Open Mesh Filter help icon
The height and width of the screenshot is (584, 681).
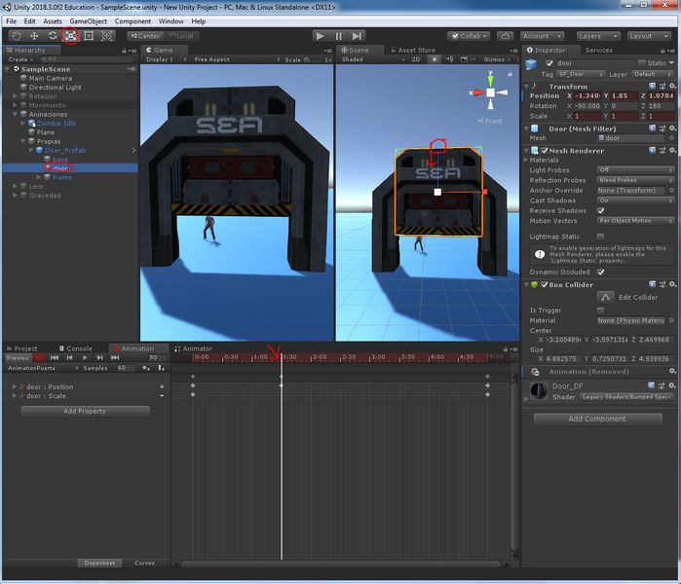click(x=653, y=128)
